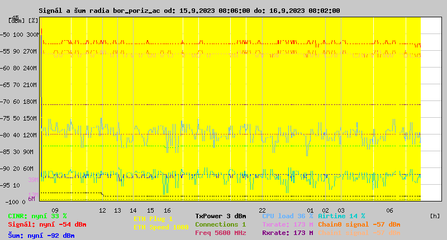Click the 12 hour tick on time axis

[x=102, y=210]
